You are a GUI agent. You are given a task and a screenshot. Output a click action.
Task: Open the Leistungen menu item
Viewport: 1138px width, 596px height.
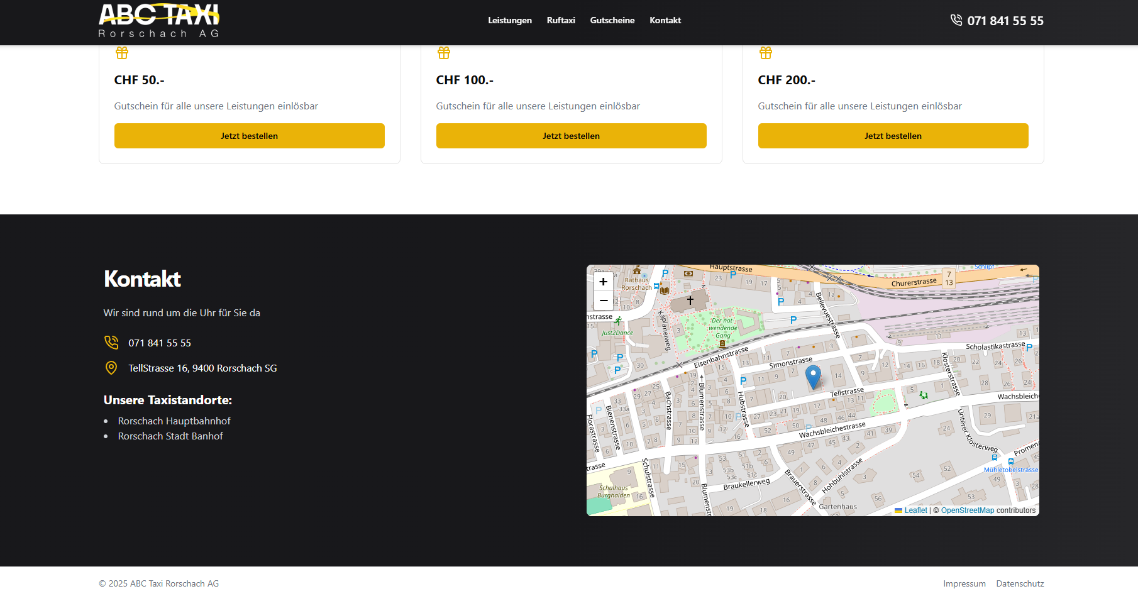pos(509,20)
